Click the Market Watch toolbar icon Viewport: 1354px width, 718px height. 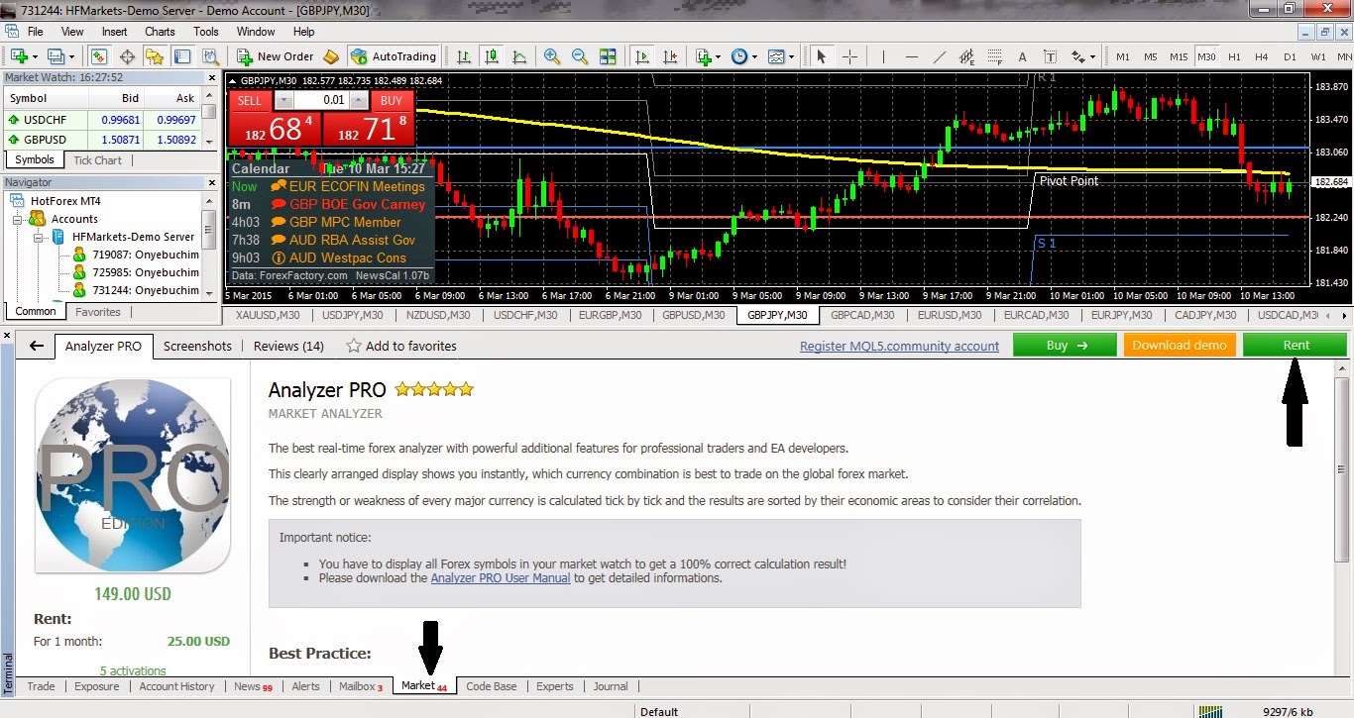(98, 56)
